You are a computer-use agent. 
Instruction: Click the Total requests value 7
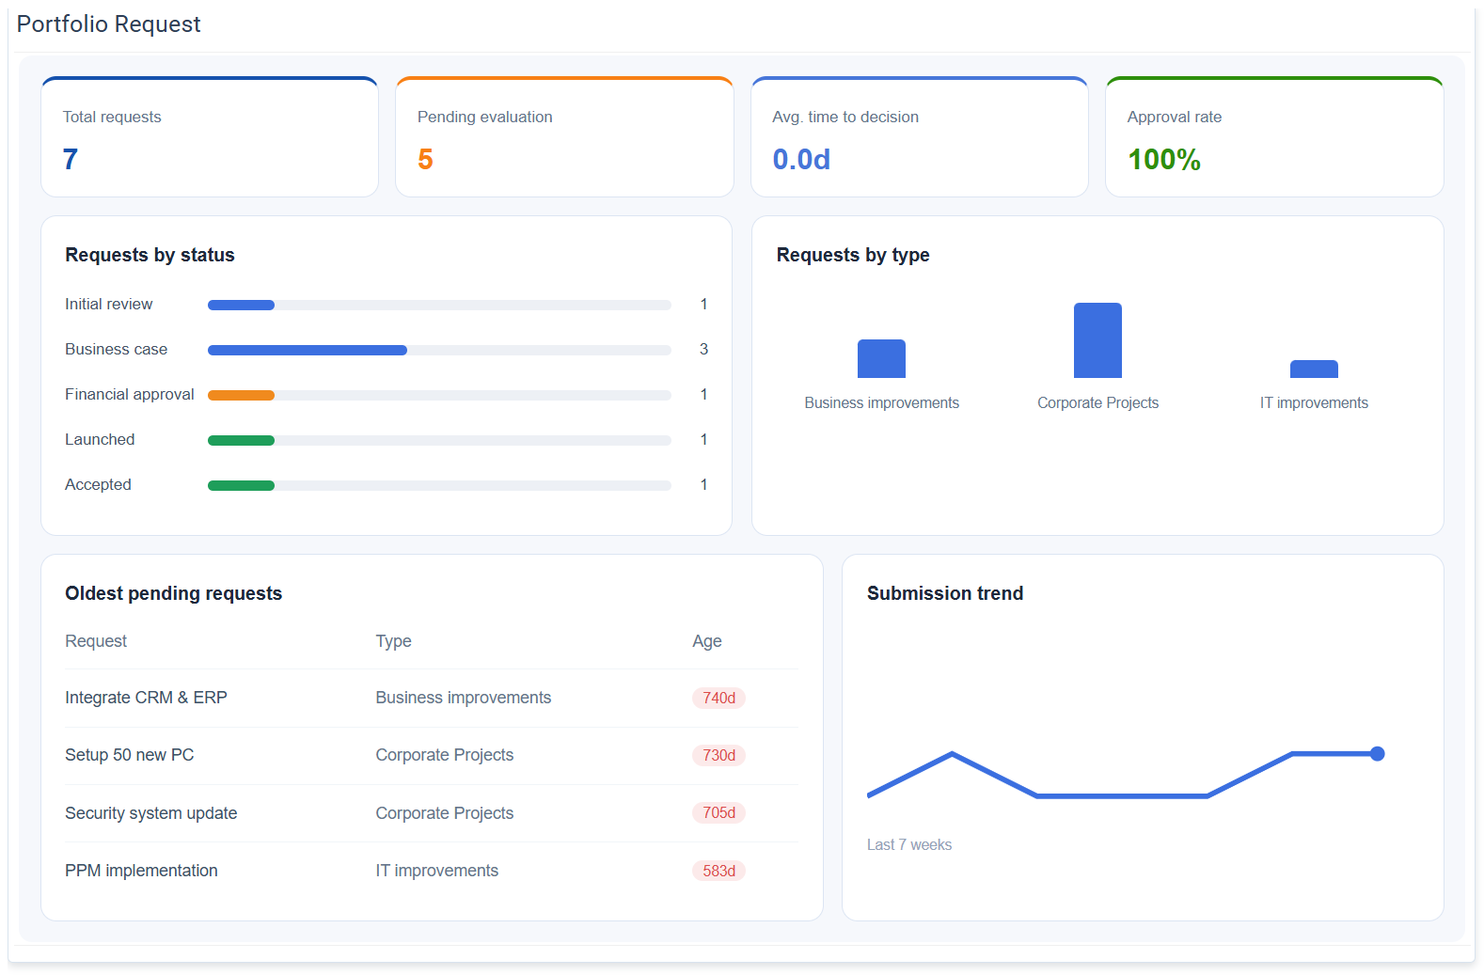coord(71,160)
